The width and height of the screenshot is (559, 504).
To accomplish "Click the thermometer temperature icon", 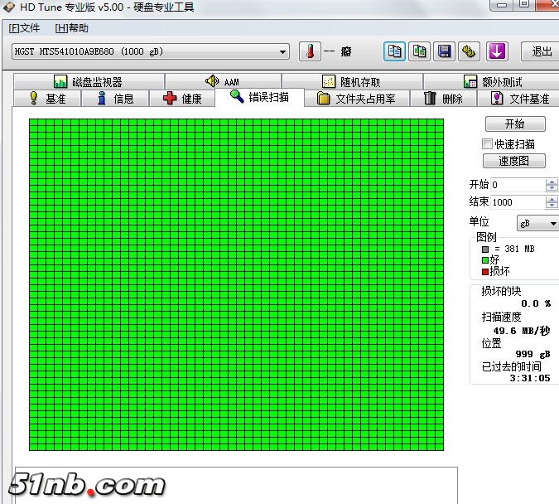I will click(310, 51).
